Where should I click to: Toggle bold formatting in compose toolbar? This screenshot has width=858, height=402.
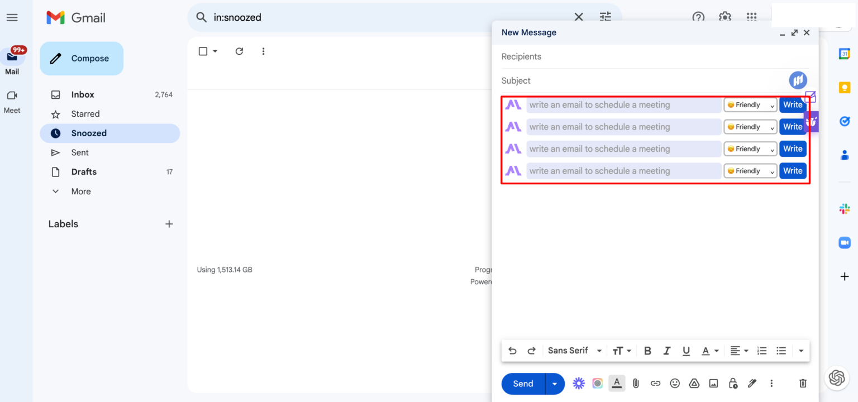[x=647, y=351]
